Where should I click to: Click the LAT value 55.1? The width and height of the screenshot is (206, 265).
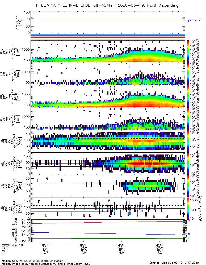pyautogui.click(x=46, y=248)
